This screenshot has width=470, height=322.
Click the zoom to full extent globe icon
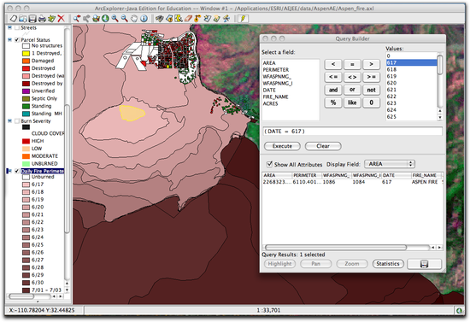pos(105,19)
